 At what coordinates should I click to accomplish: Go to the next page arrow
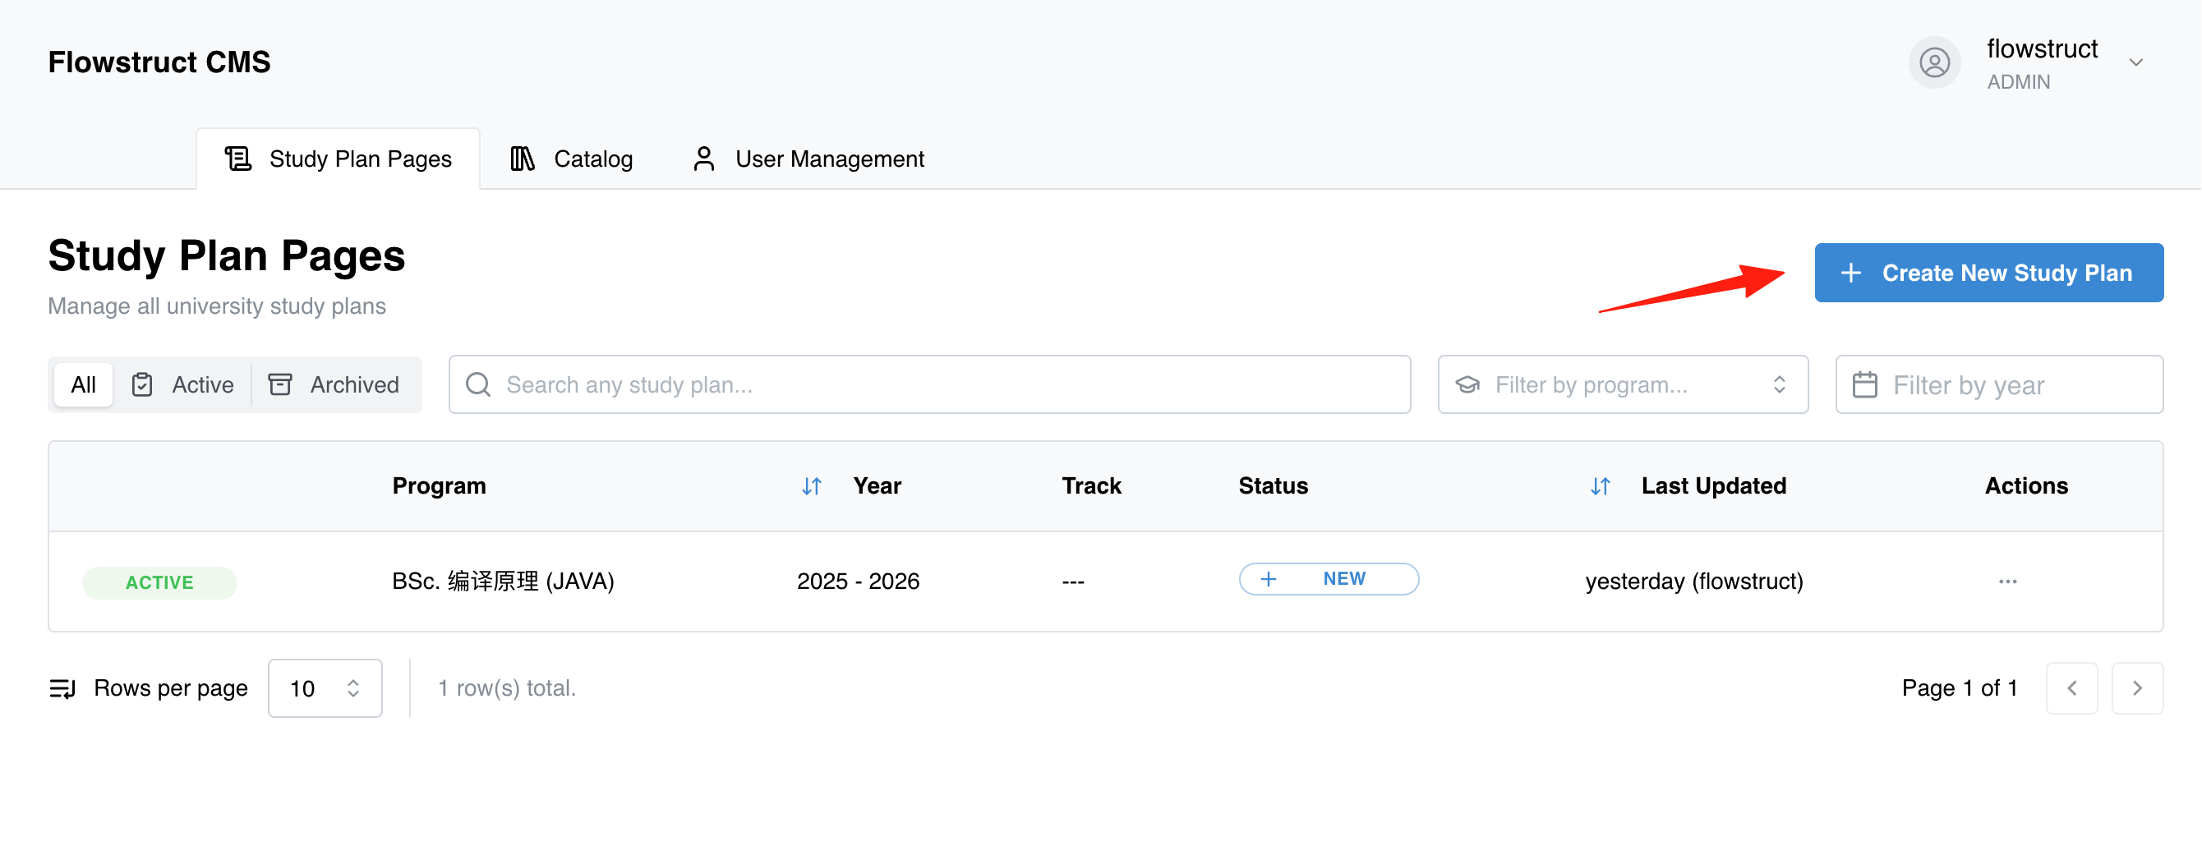[2137, 689]
